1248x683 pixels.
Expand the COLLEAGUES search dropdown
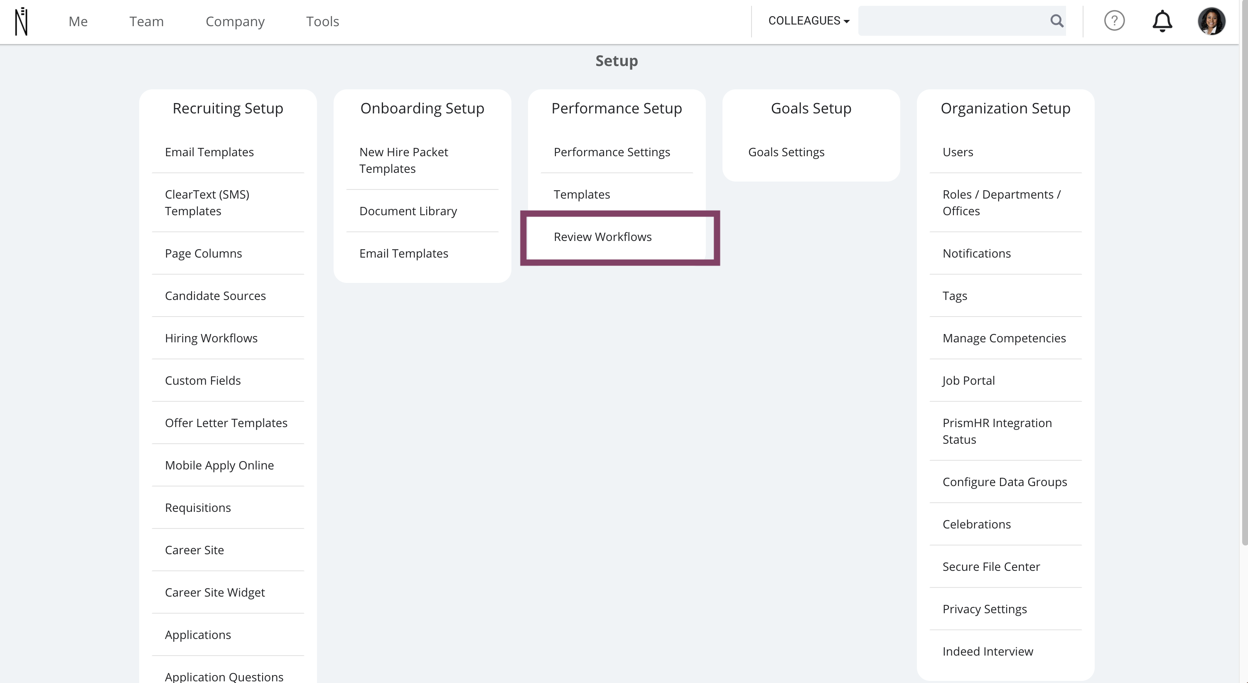coord(808,21)
